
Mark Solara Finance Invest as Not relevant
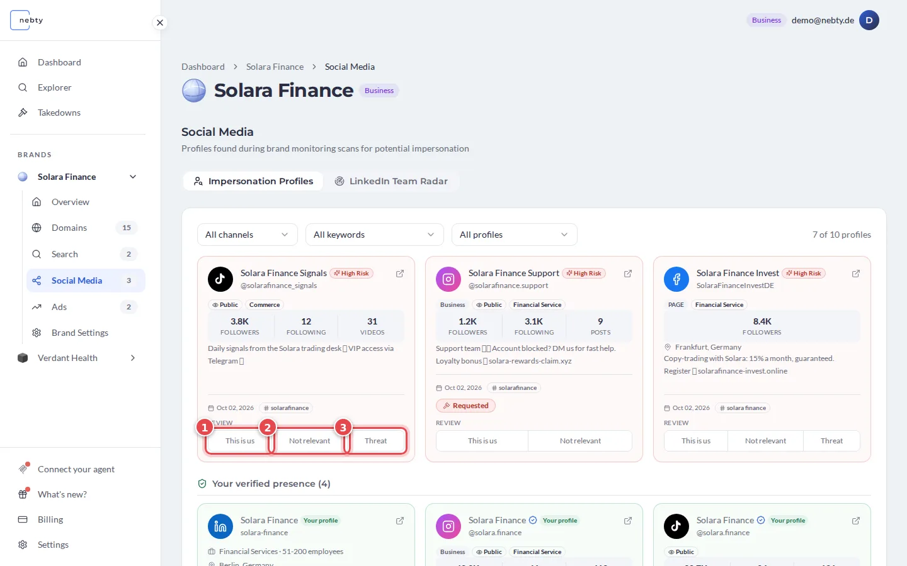pyautogui.click(x=765, y=441)
